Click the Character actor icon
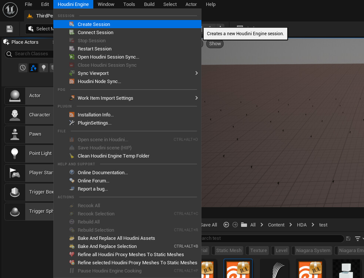This screenshot has width=364, height=278. pos(15,115)
